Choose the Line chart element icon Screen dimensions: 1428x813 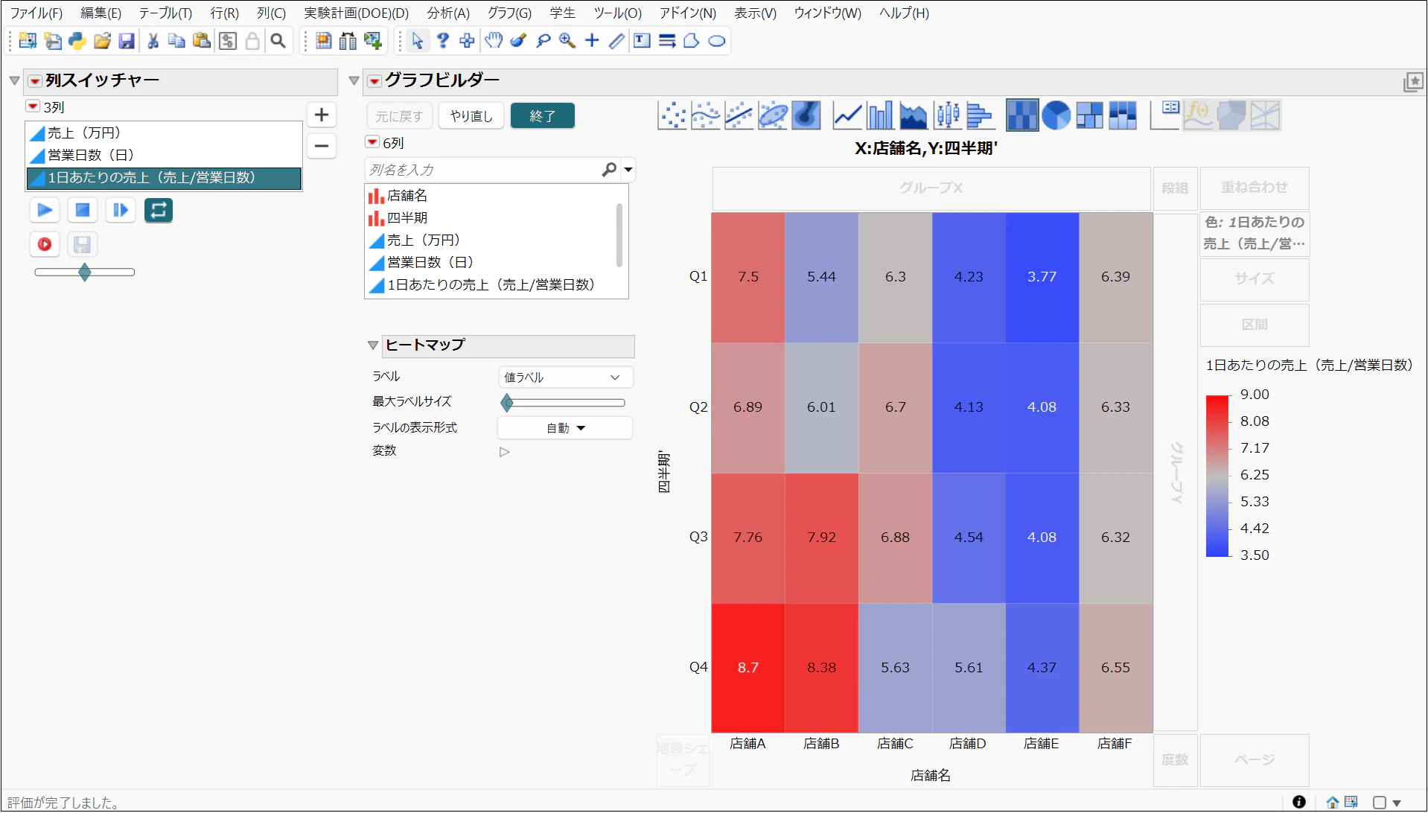pyautogui.click(x=847, y=115)
